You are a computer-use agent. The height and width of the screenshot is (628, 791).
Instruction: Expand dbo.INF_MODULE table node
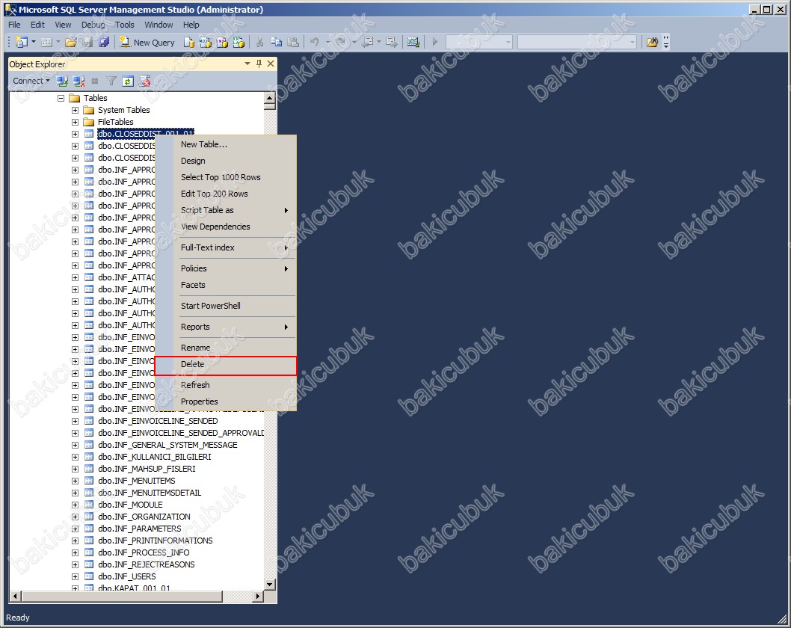tap(76, 505)
